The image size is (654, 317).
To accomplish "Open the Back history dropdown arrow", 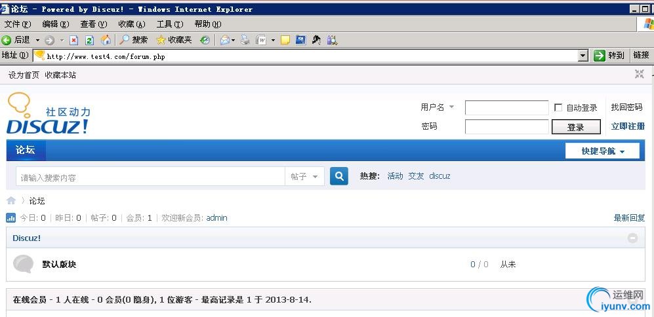I will tap(37, 41).
